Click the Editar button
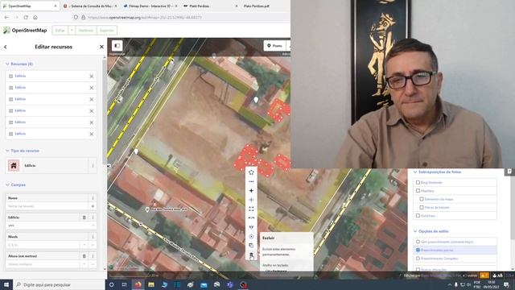515x290 pixels. [60, 31]
